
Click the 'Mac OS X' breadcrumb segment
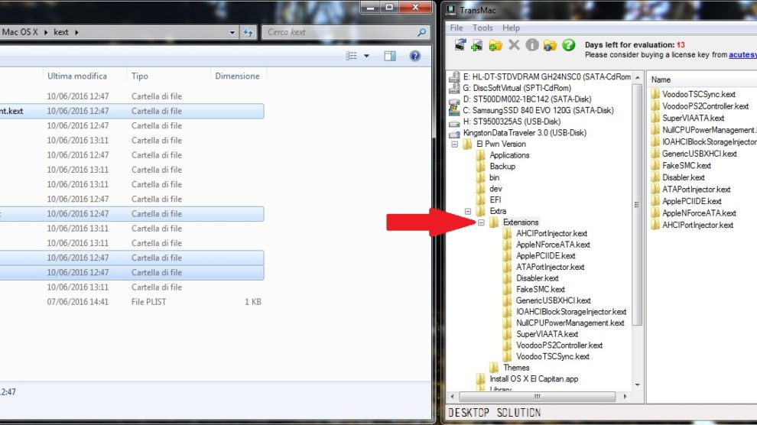[20, 32]
